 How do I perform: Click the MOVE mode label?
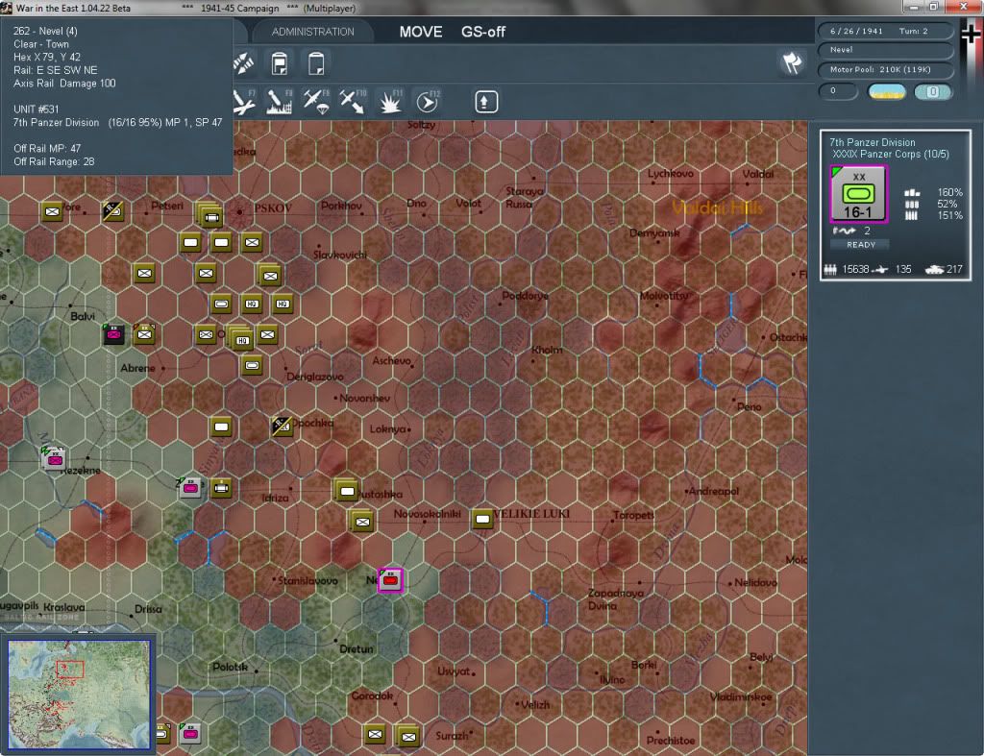pyautogui.click(x=421, y=32)
